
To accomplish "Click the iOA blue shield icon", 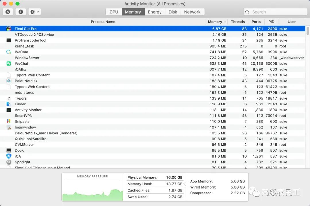I will tap(9, 156).
